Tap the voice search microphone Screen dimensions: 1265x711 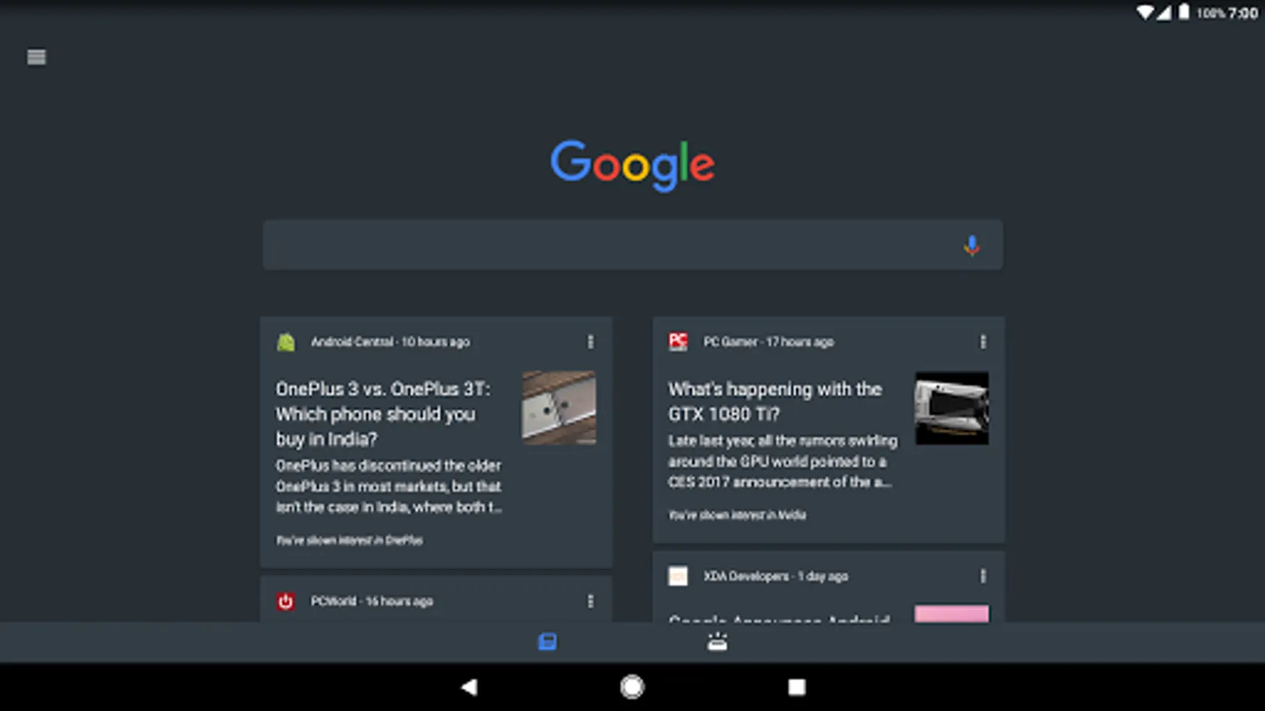click(972, 246)
